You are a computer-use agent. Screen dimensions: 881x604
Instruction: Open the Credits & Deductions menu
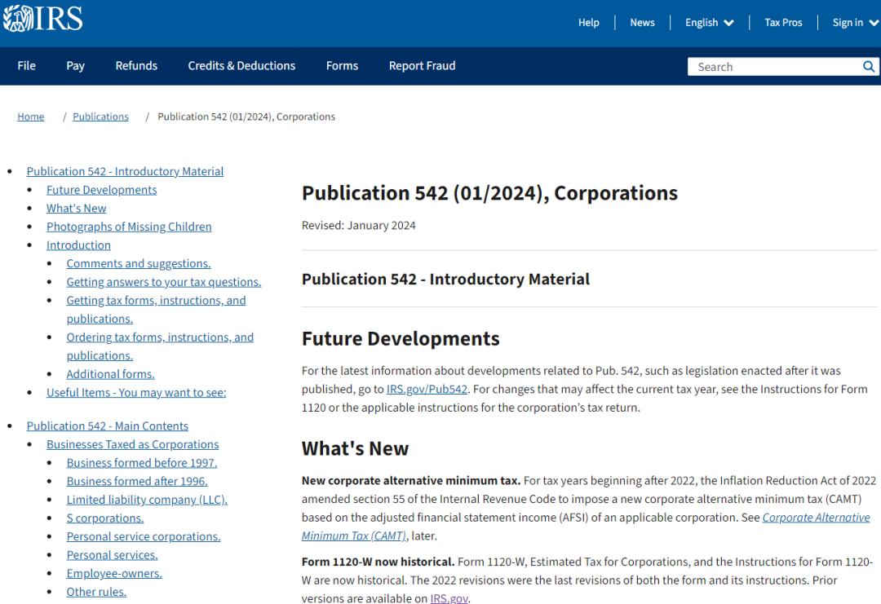241,66
